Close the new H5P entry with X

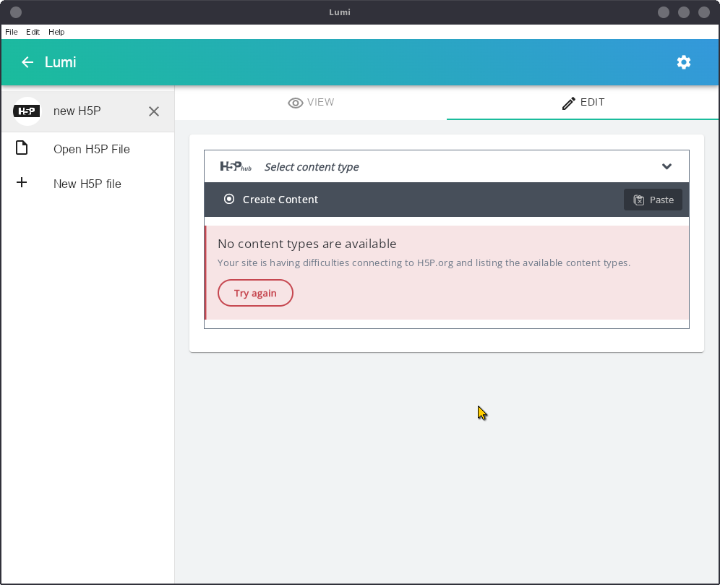pos(154,111)
